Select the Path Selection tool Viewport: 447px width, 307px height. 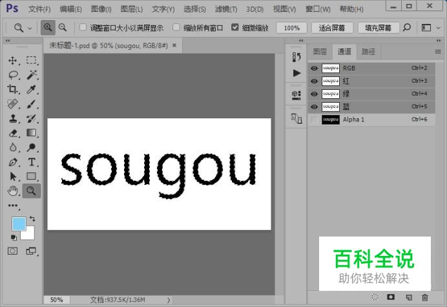click(13, 176)
